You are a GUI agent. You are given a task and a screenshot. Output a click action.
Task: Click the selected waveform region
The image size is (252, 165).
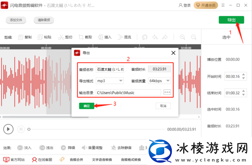[59, 81]
